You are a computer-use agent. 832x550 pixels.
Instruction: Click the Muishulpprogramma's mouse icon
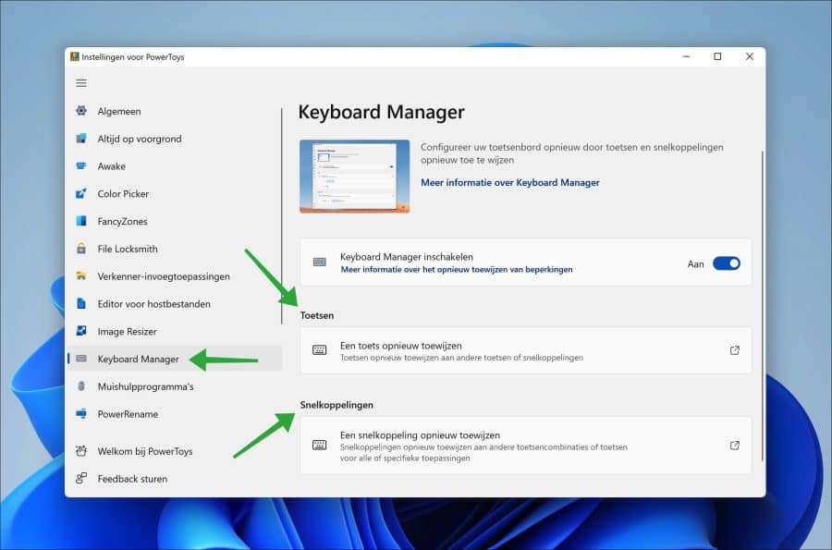[x=81, y=386]
